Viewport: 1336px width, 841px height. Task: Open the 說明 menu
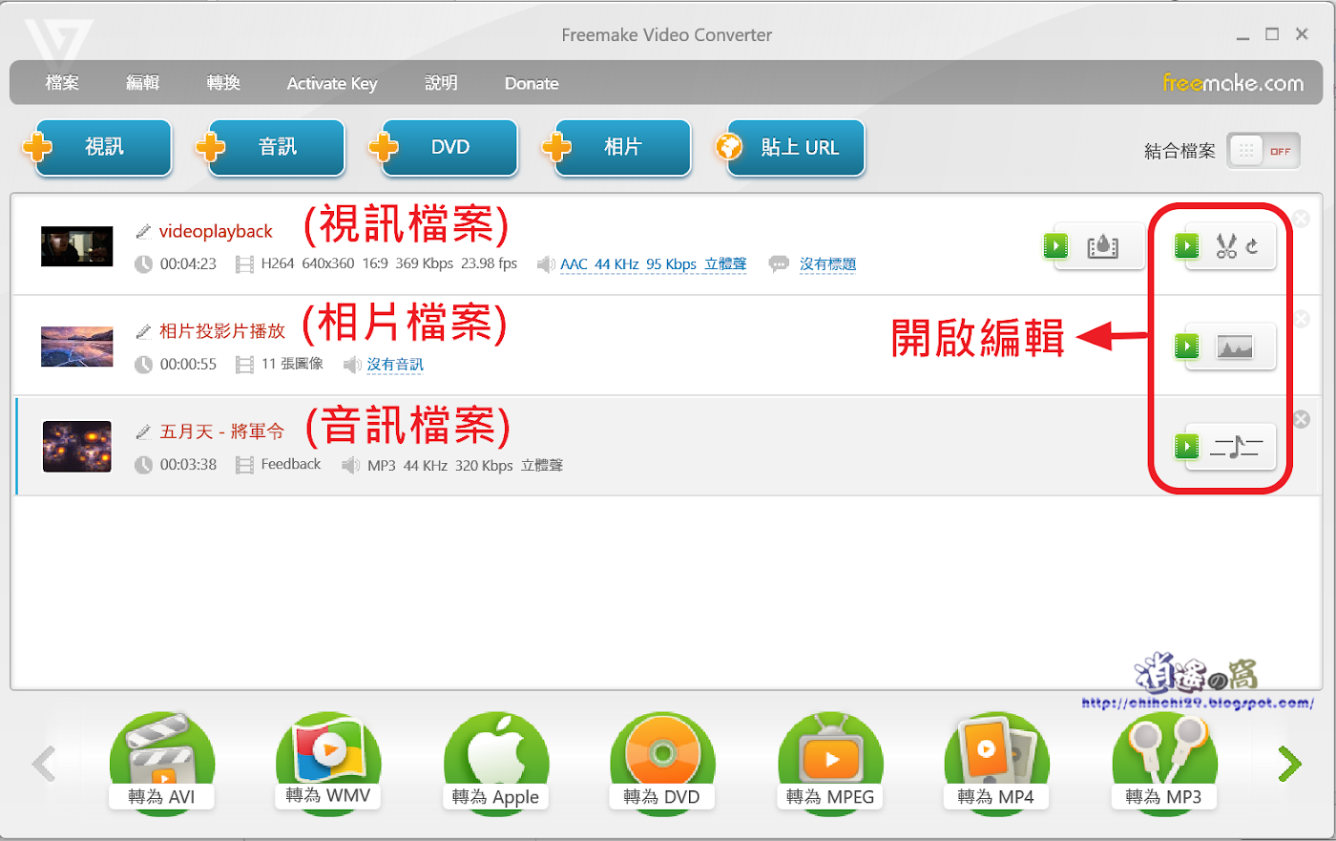[x=441, y=83]
